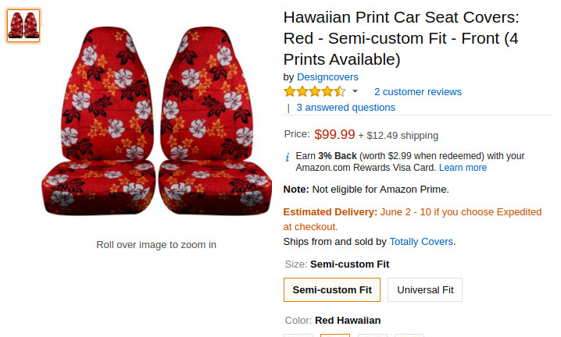Screen dimensions: 561x337
Task: Open the 2 customer reviews link
Action: (x=417, y=91)
